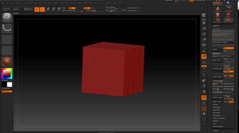This screenshot has width=239, height=133.
Task: Set canvas to Actual size
Action: click(204, 34)
